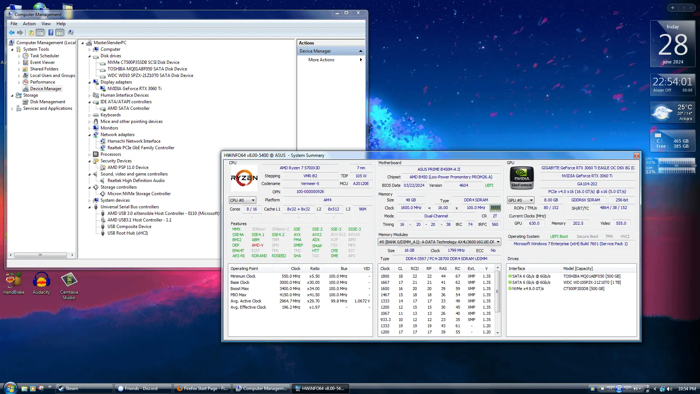
Task: Expand the Human Interface Devices node
Action: click(89, 96)
